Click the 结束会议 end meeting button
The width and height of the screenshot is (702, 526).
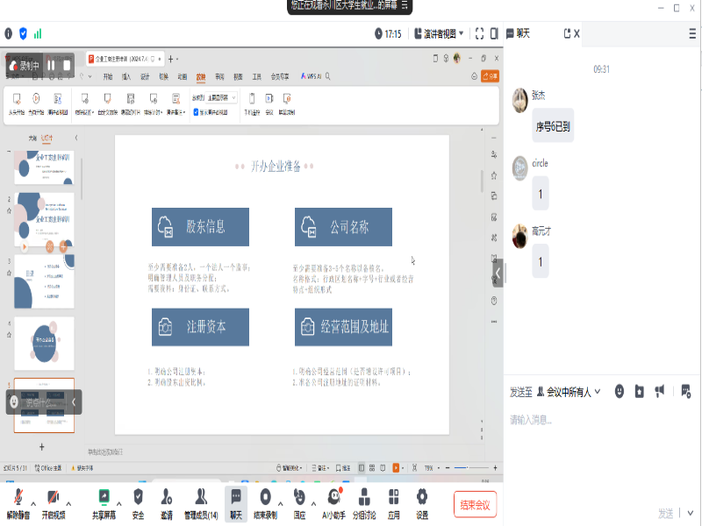click(x=474, y=504)
